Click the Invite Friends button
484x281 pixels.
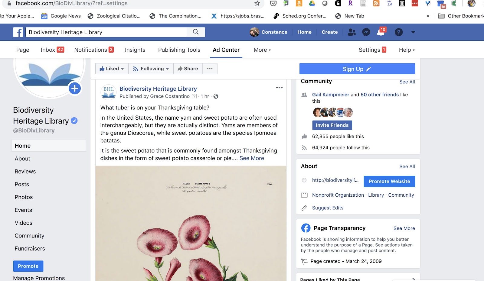click(332, 125)
